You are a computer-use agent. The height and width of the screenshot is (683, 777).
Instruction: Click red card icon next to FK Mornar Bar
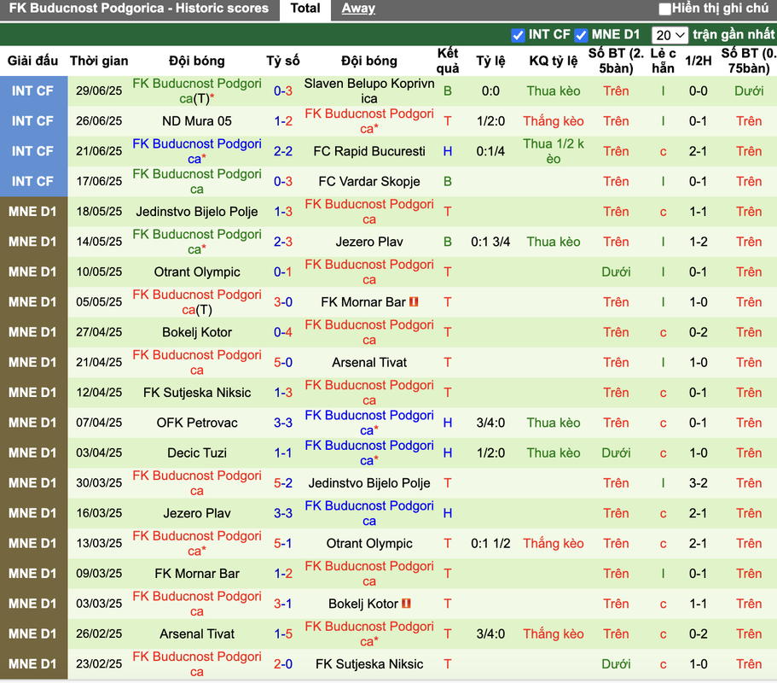click(x=414, y=301)
